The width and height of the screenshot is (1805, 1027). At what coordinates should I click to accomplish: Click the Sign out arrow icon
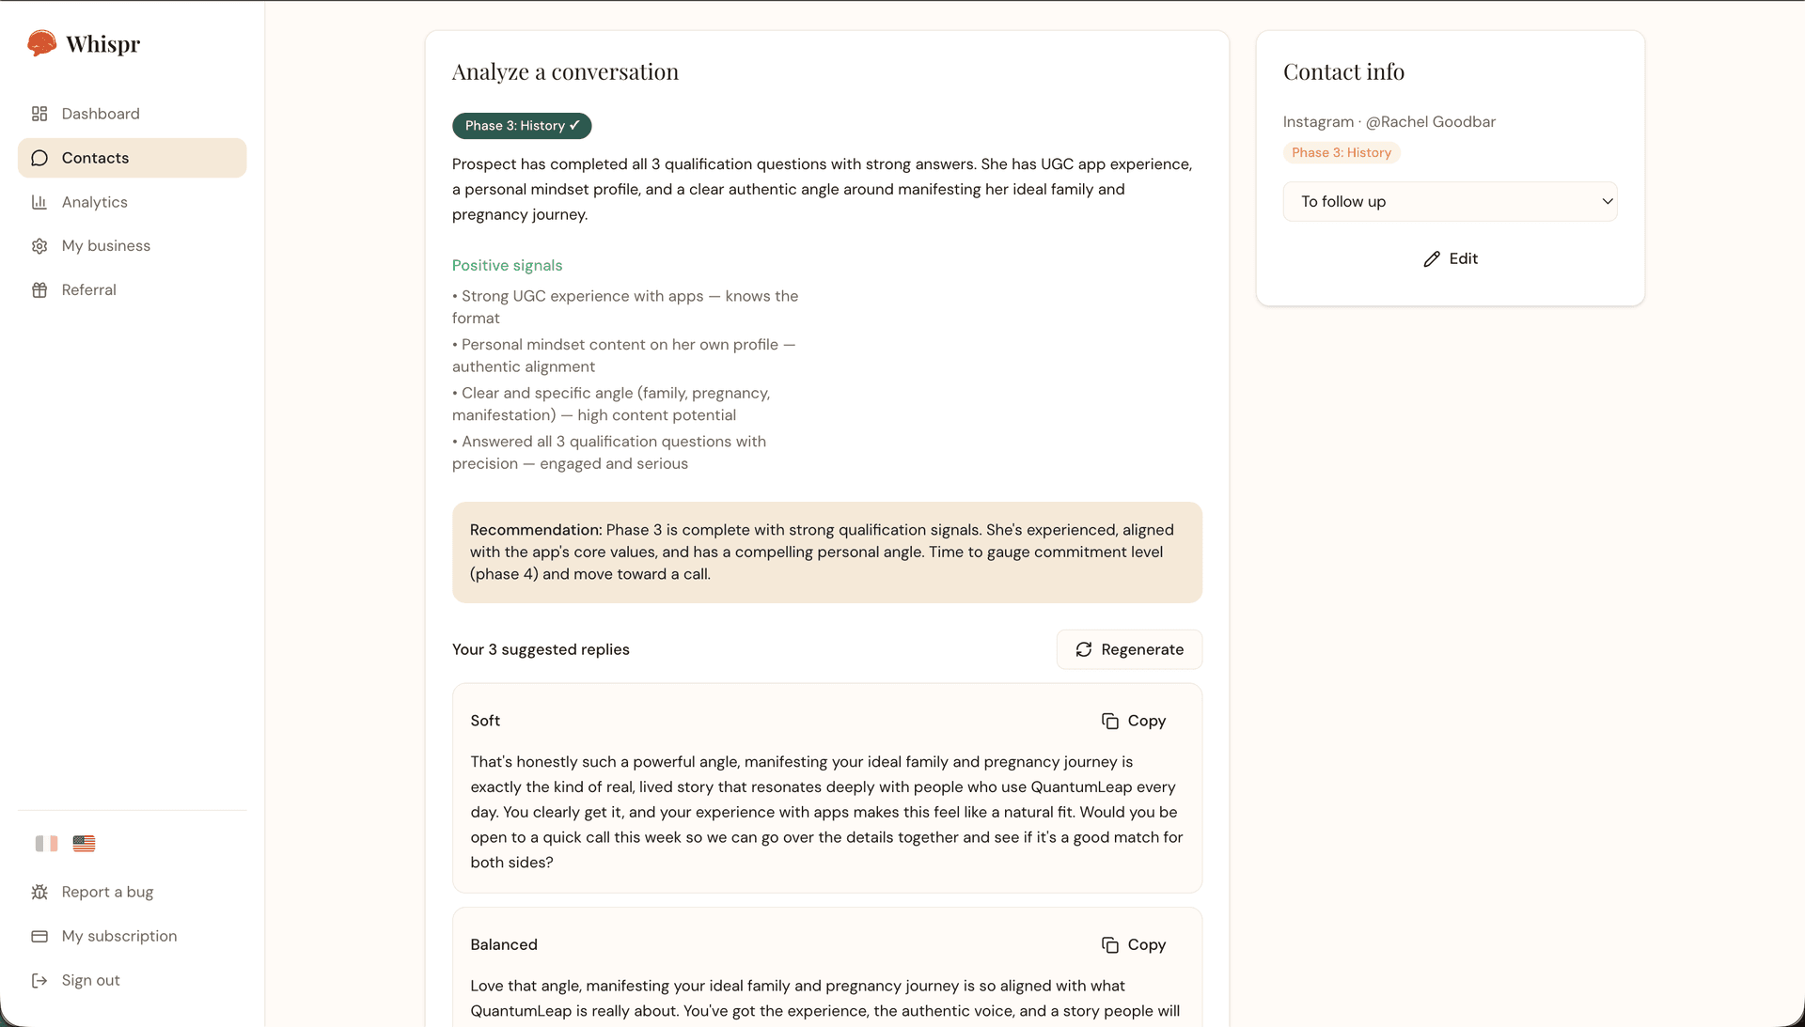(39, 980)
